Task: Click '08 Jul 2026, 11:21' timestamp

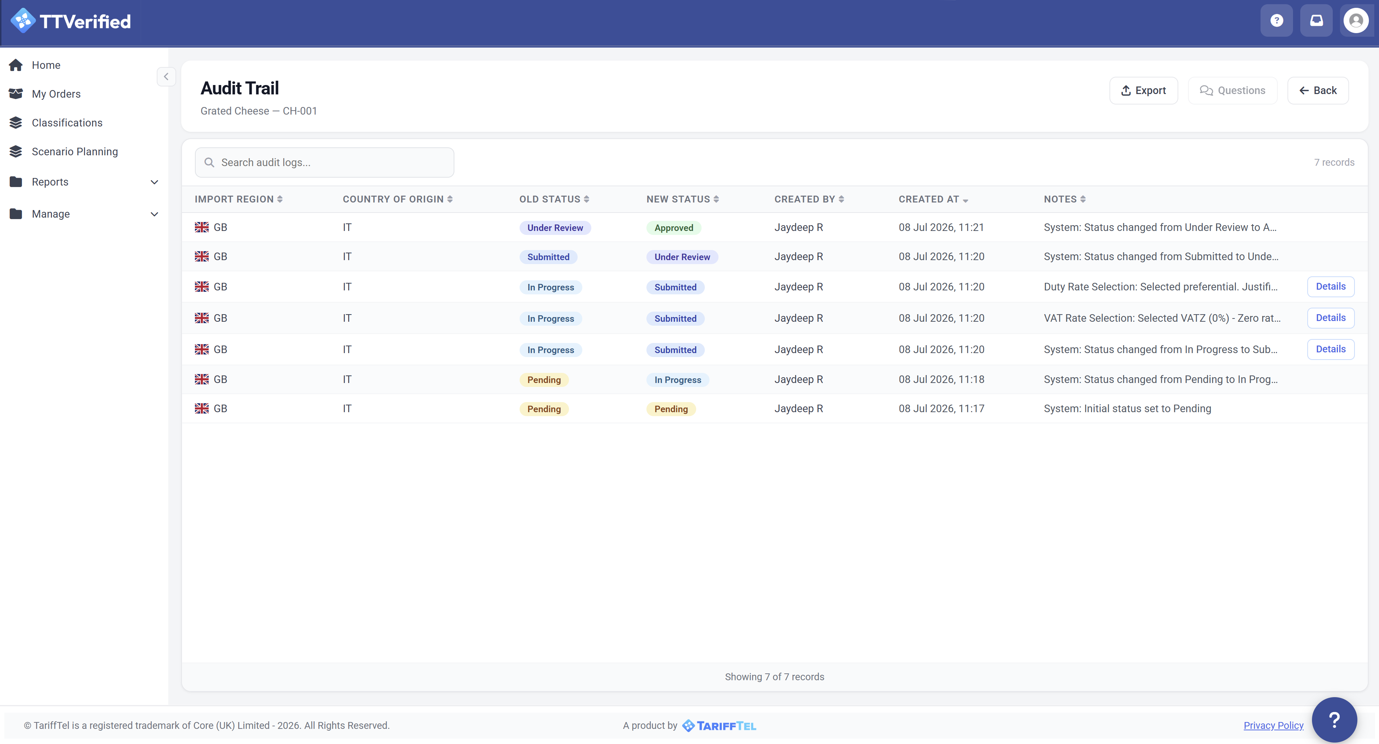Action: [x=941, y=227]
